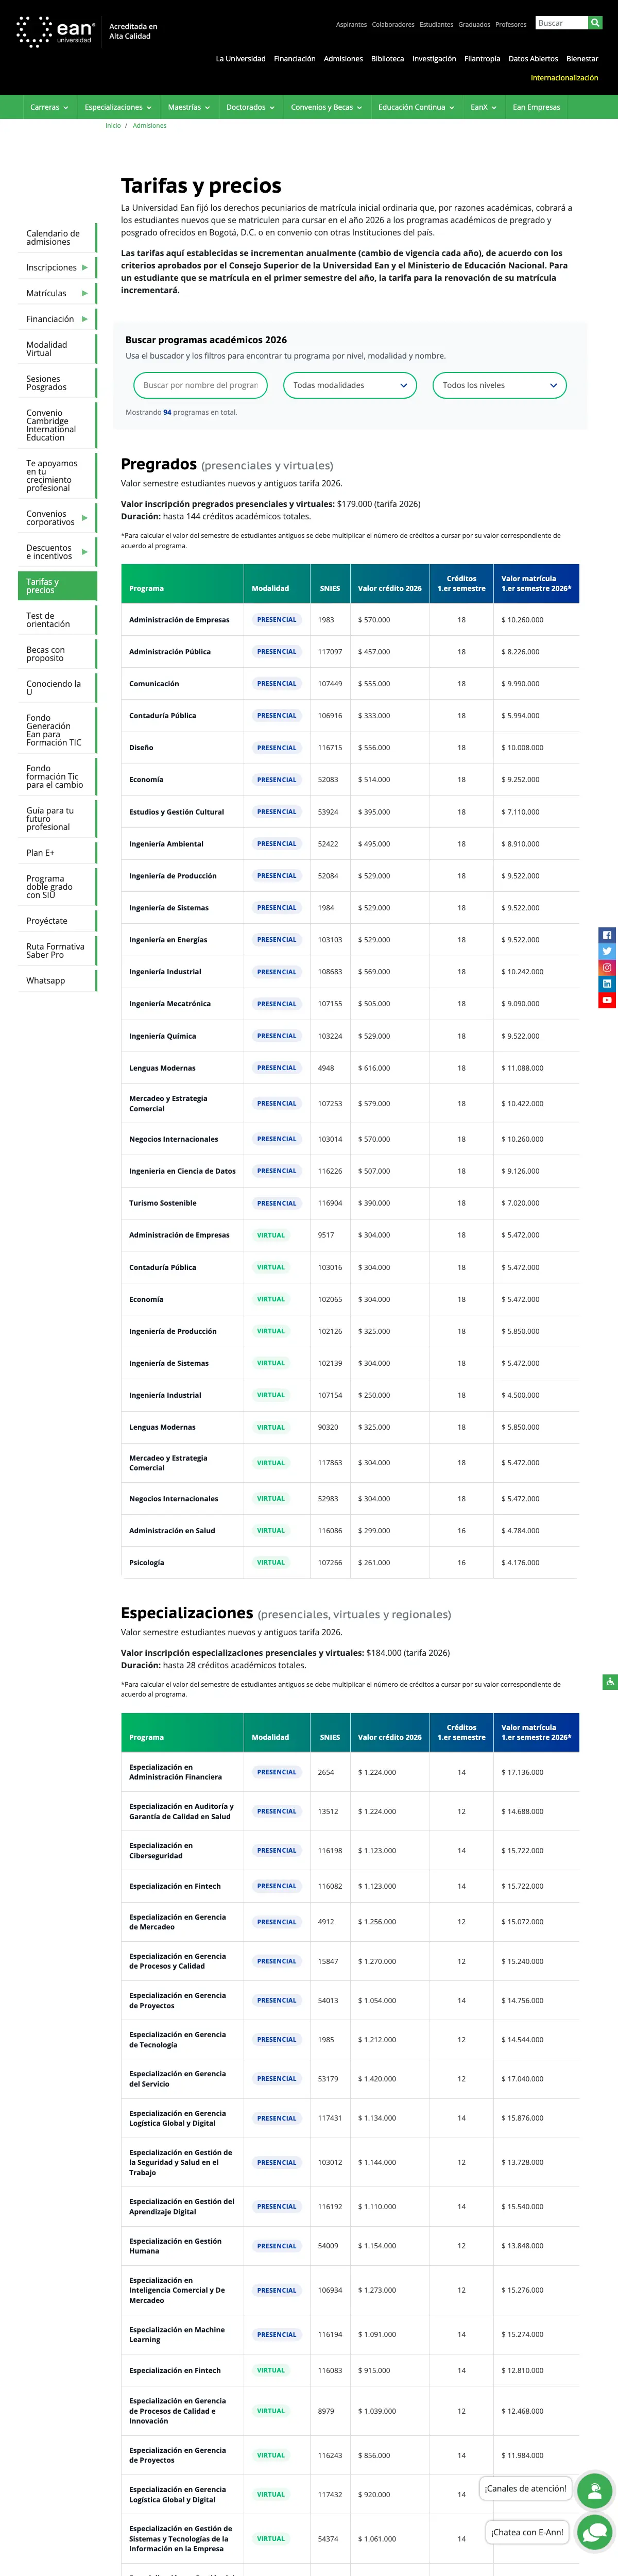
Task: Click the Buscar por nombre del programa field
Action: (200, 385)
